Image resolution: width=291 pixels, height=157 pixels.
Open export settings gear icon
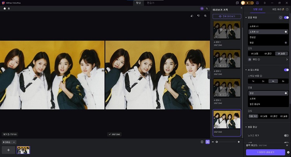tap(288, 152)
